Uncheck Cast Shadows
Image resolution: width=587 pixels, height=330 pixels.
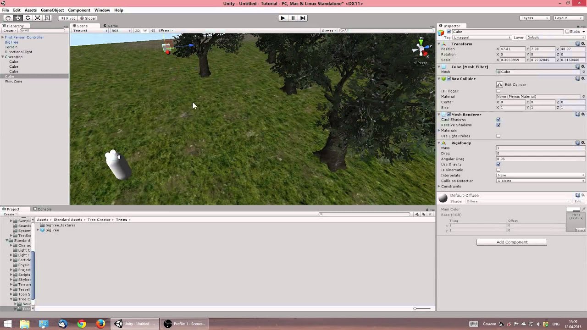(x=498, y=120)
